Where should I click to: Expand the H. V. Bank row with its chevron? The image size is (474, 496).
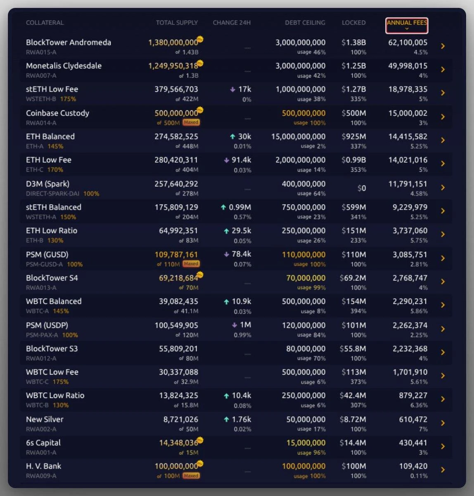point(443,469)
